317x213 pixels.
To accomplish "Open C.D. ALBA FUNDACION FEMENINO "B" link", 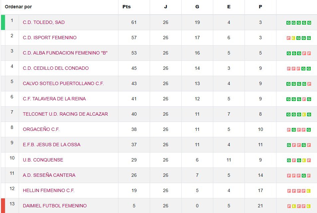I will pos(65,53).
